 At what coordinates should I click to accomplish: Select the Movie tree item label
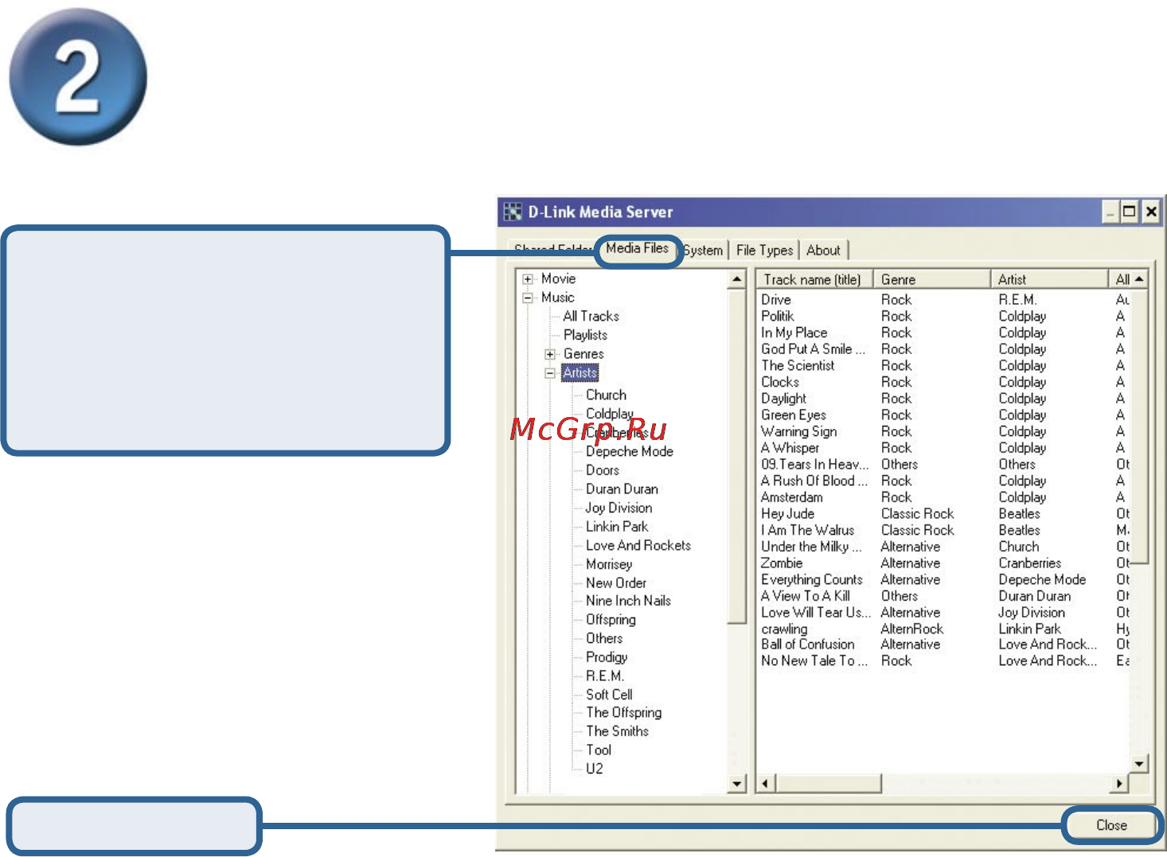point(558,279)
